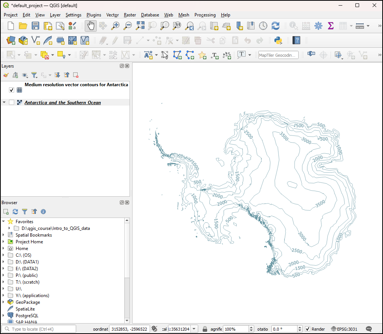Open layer styling paintbrush in Layers panel
This screenshot has height=334, width=383.
pyautogui.click(x=6, y=75)
